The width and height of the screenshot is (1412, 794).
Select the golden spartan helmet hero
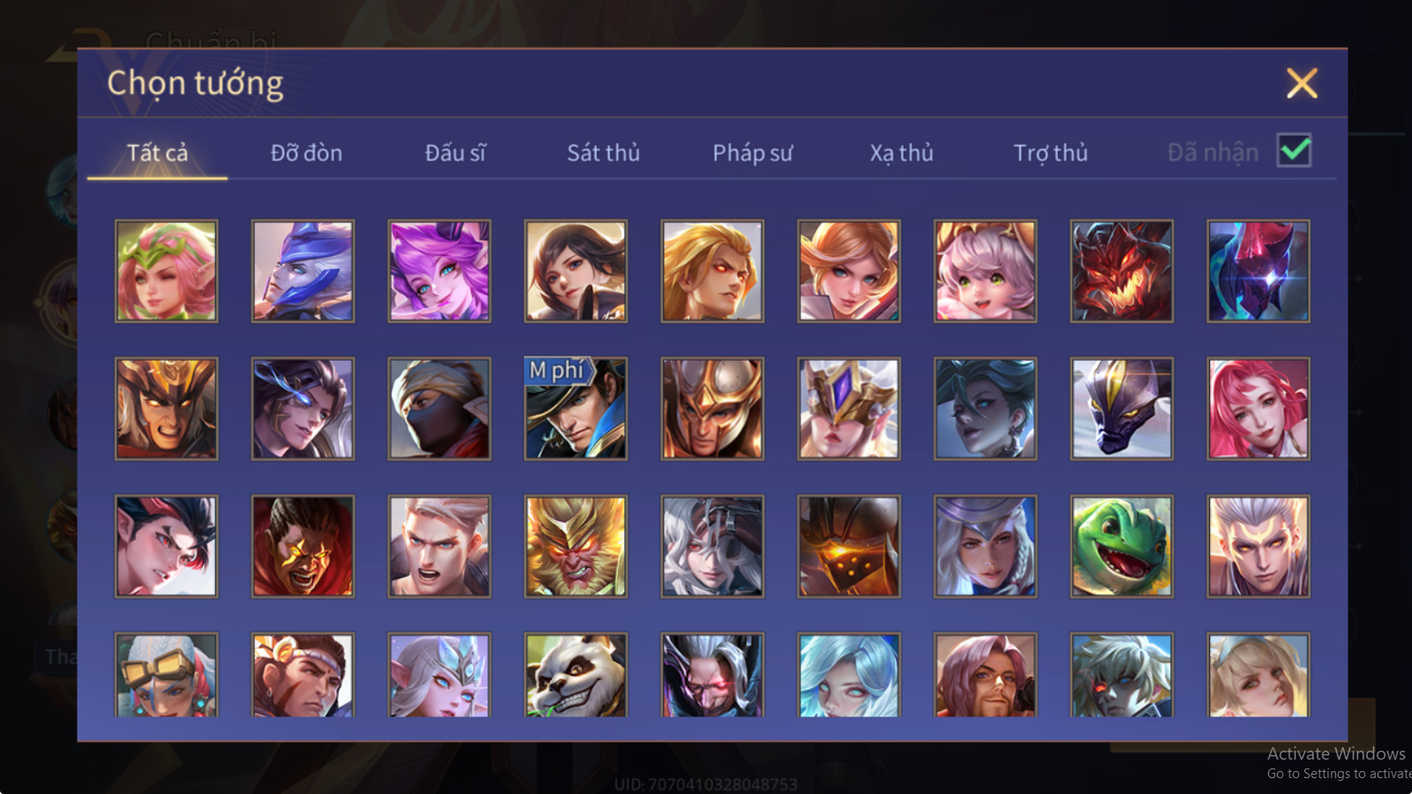point(712,408)
